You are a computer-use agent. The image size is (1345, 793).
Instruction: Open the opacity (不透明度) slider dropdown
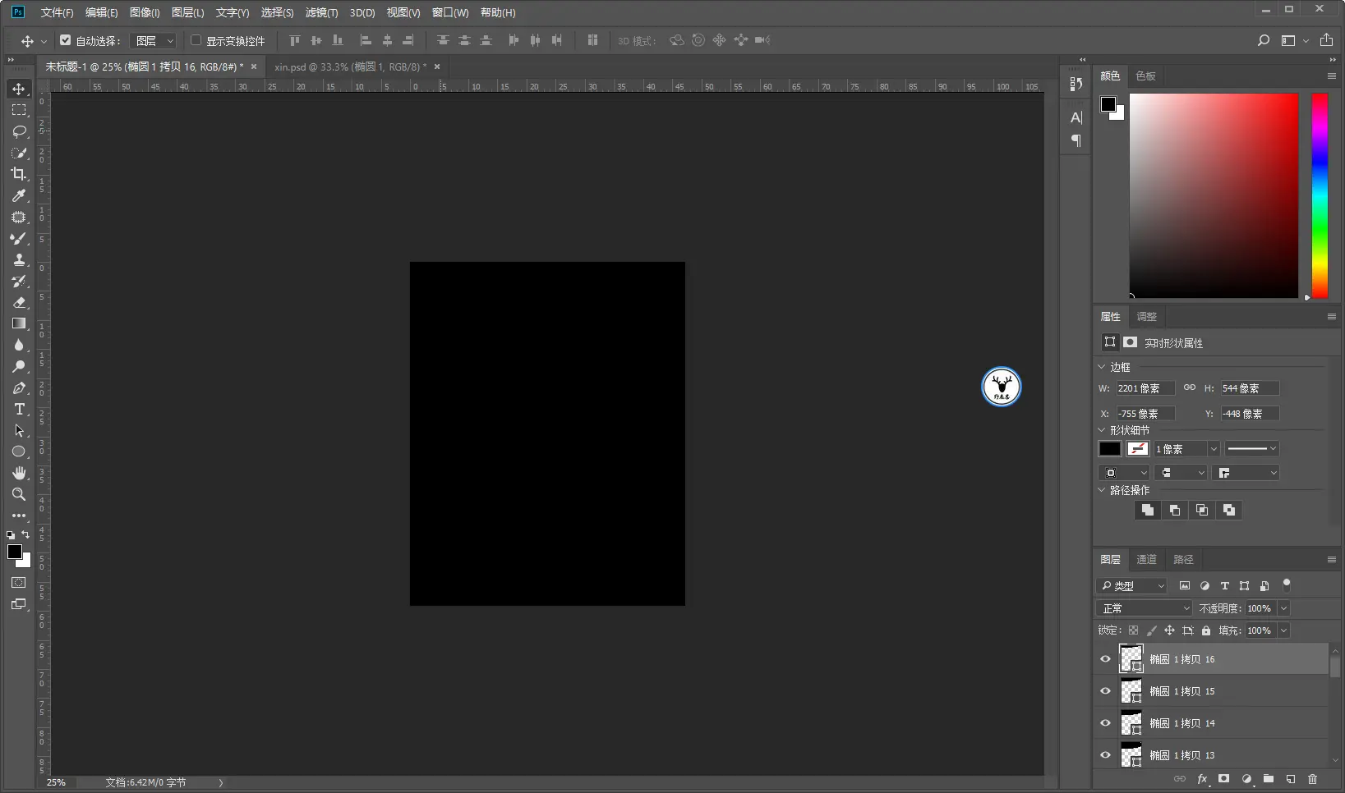click(x=1283, y=608)
